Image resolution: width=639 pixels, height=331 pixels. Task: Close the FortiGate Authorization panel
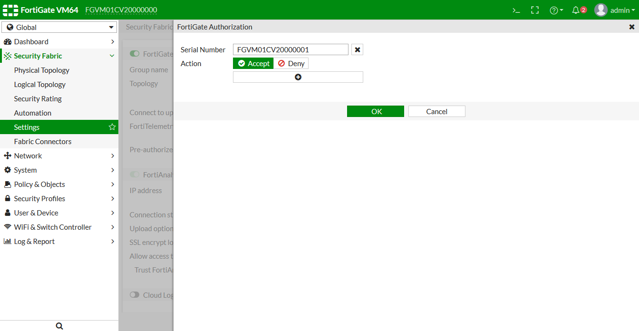coord(632,27)
